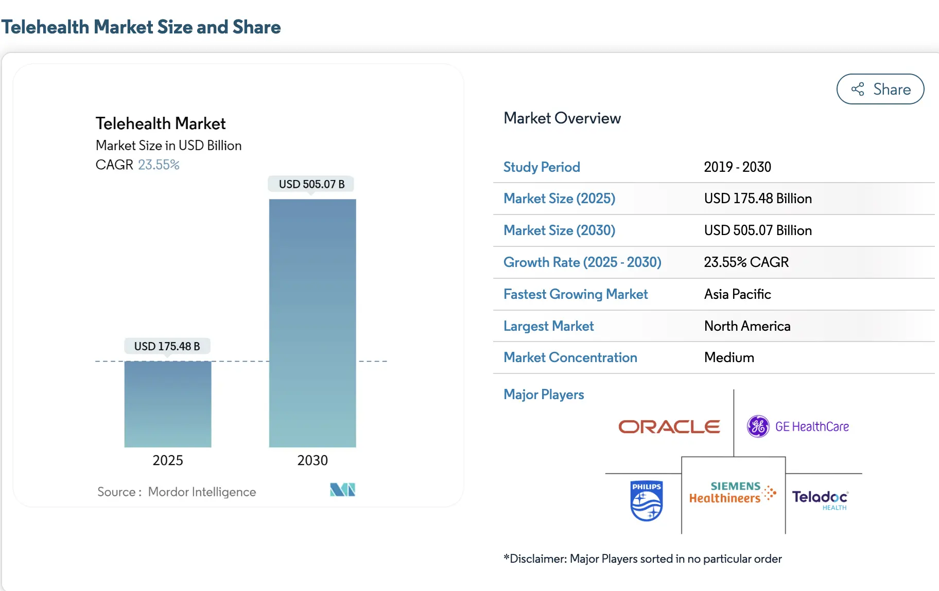
Task: Click the CAGR 23.55% highlighted value
Action: (x=159, y=165)
